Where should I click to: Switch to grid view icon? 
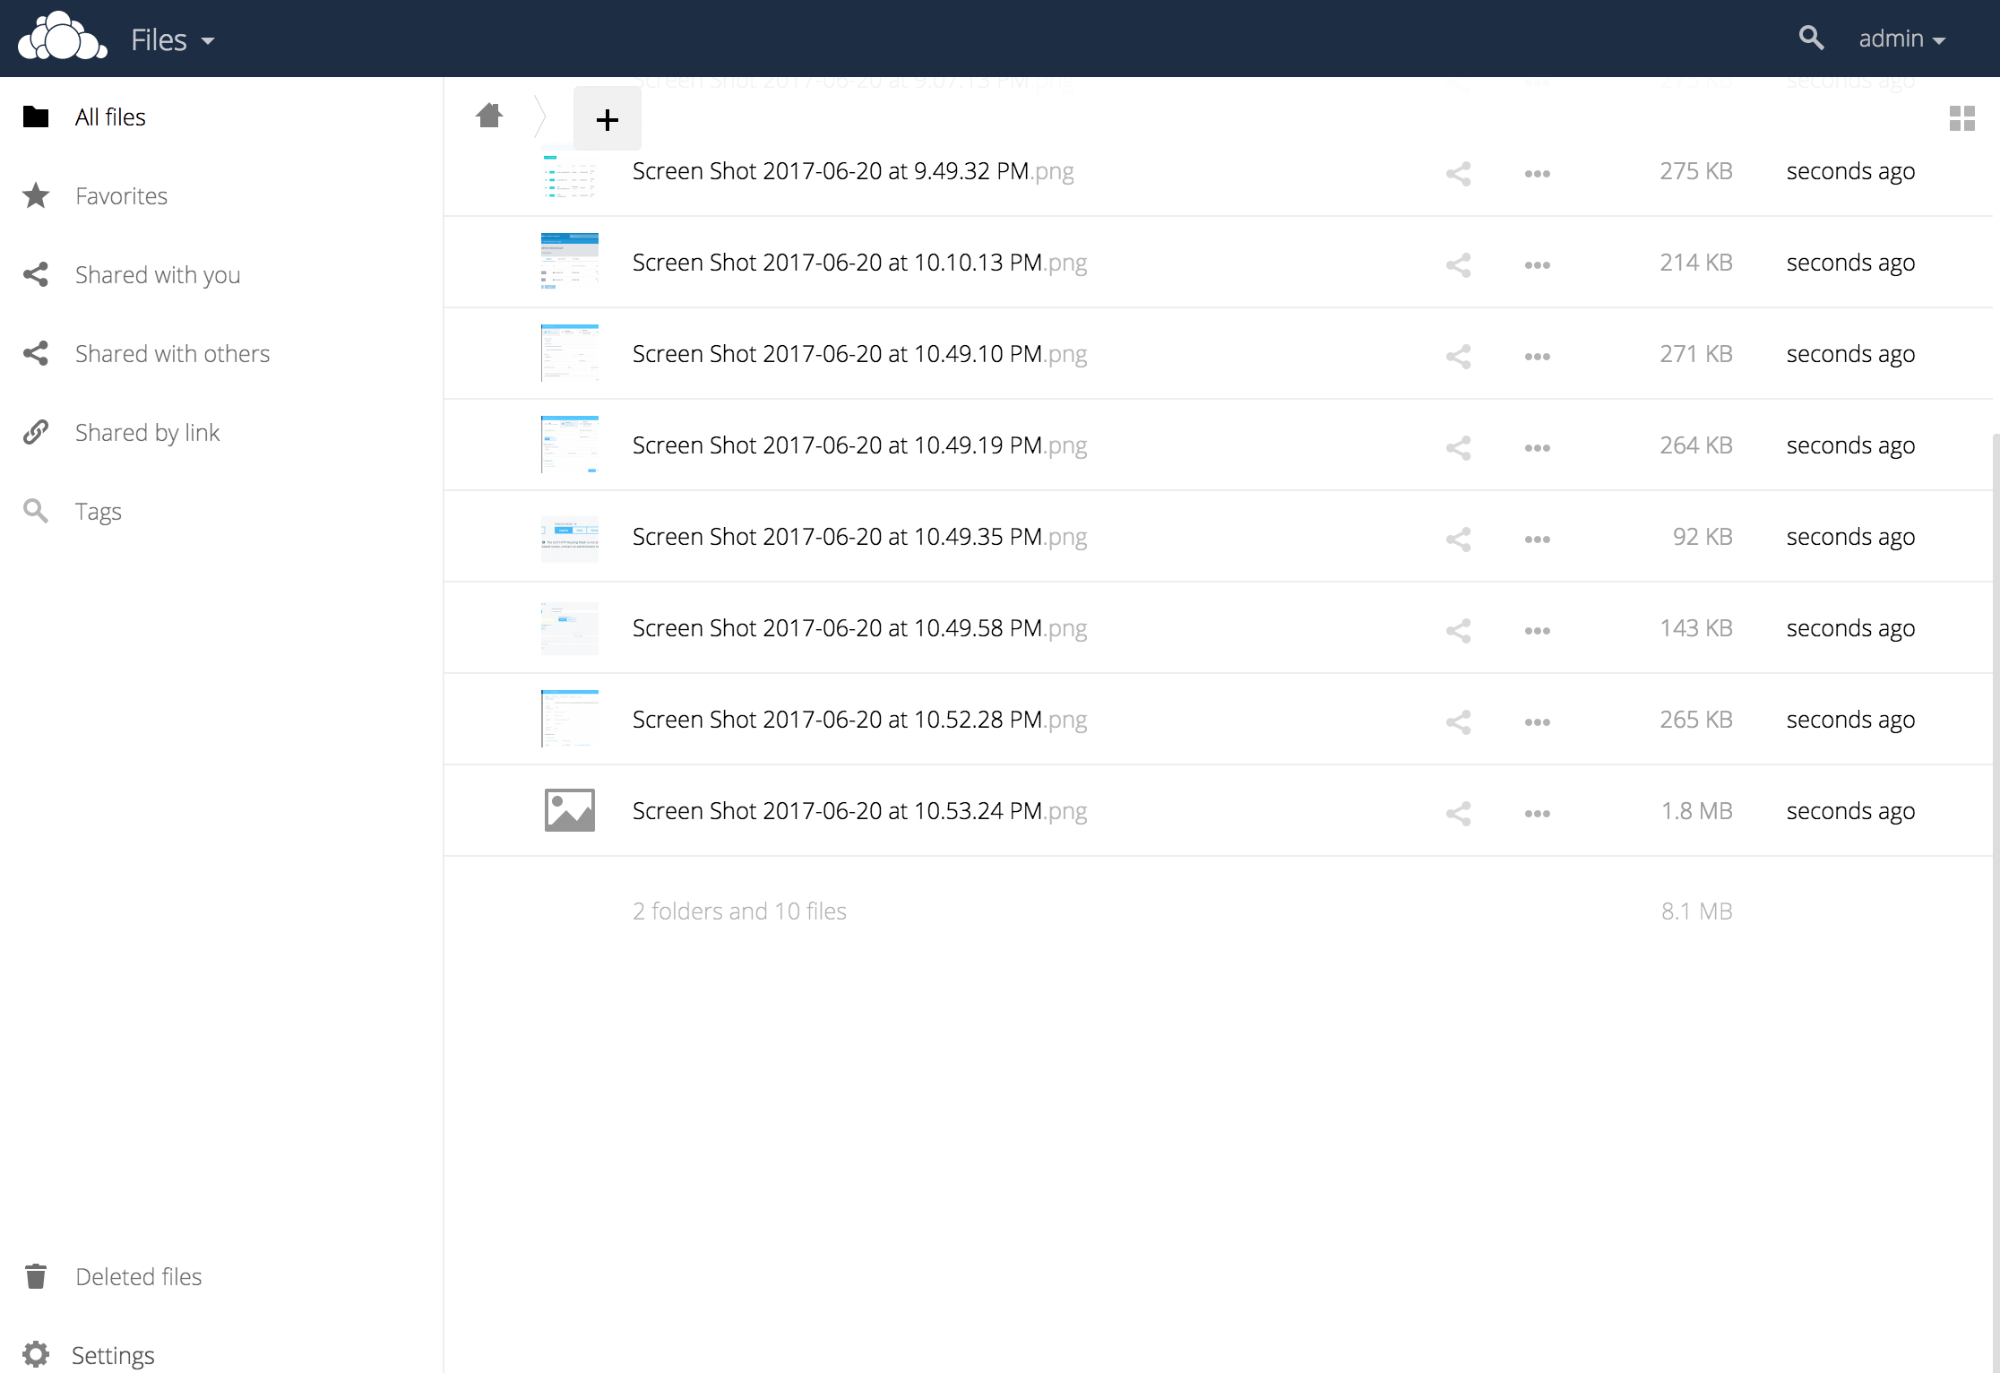coord(1961,118)
